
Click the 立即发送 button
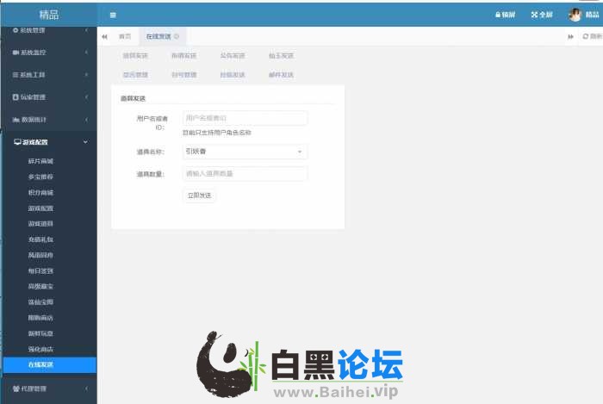[199, 196]
